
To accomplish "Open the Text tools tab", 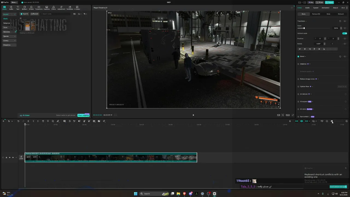I will 18,8.
